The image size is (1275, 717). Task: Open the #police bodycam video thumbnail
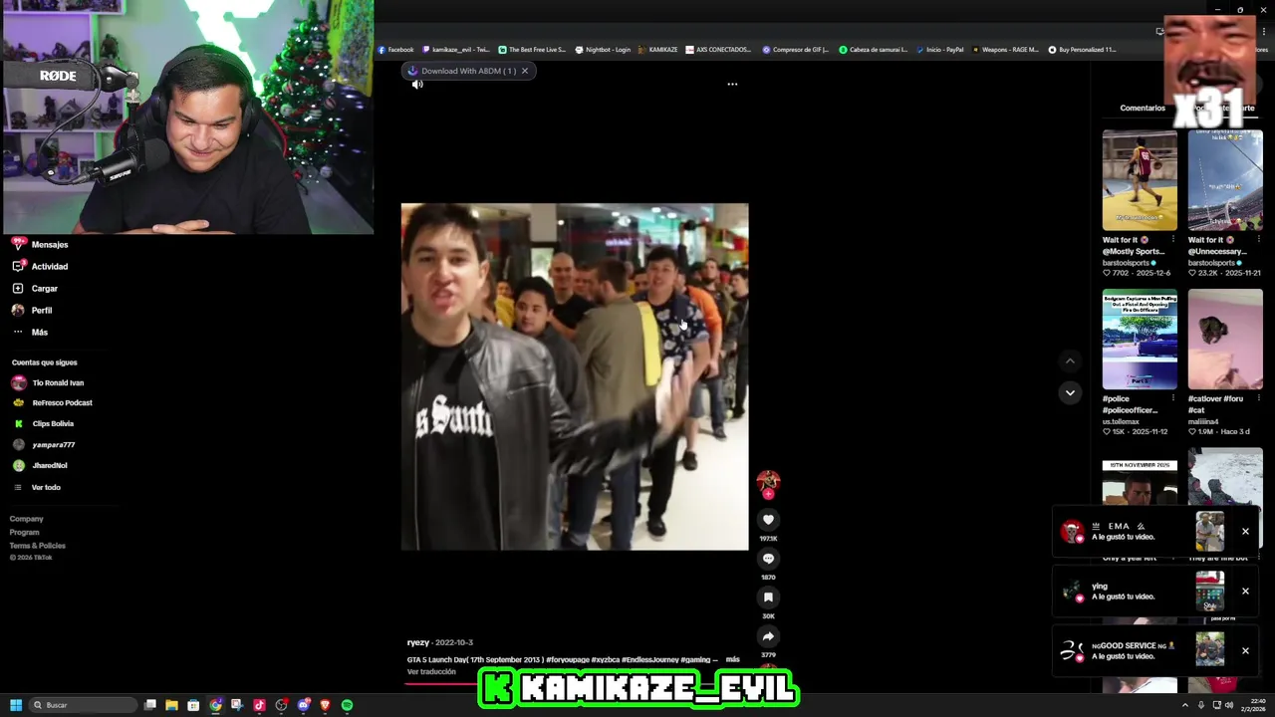tap(1140, 340)
